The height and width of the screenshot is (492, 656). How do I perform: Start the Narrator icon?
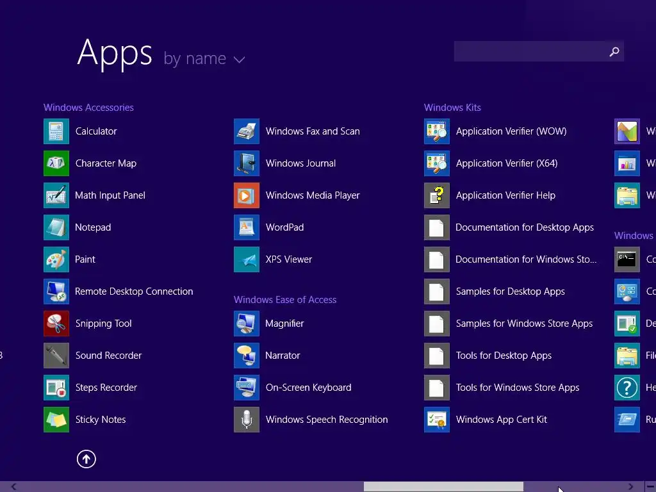pyautogui.click(x=247, y=355)
